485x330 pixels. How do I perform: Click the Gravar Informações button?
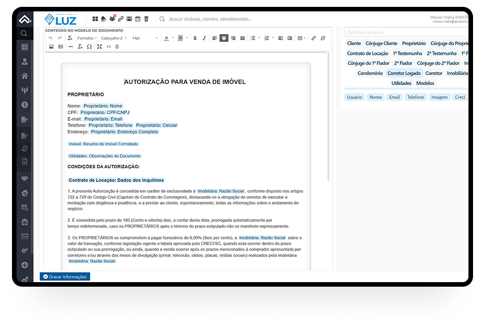pos(65,276)
